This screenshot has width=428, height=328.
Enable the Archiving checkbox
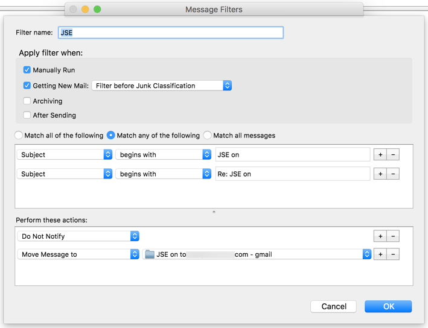pyautogui.click(x=27, y=101)
